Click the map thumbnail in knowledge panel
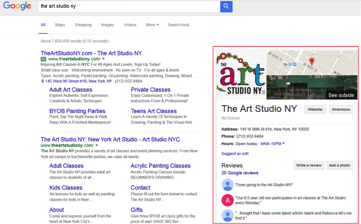The height and width of the screenshot is (224, 361). [312, 63]
